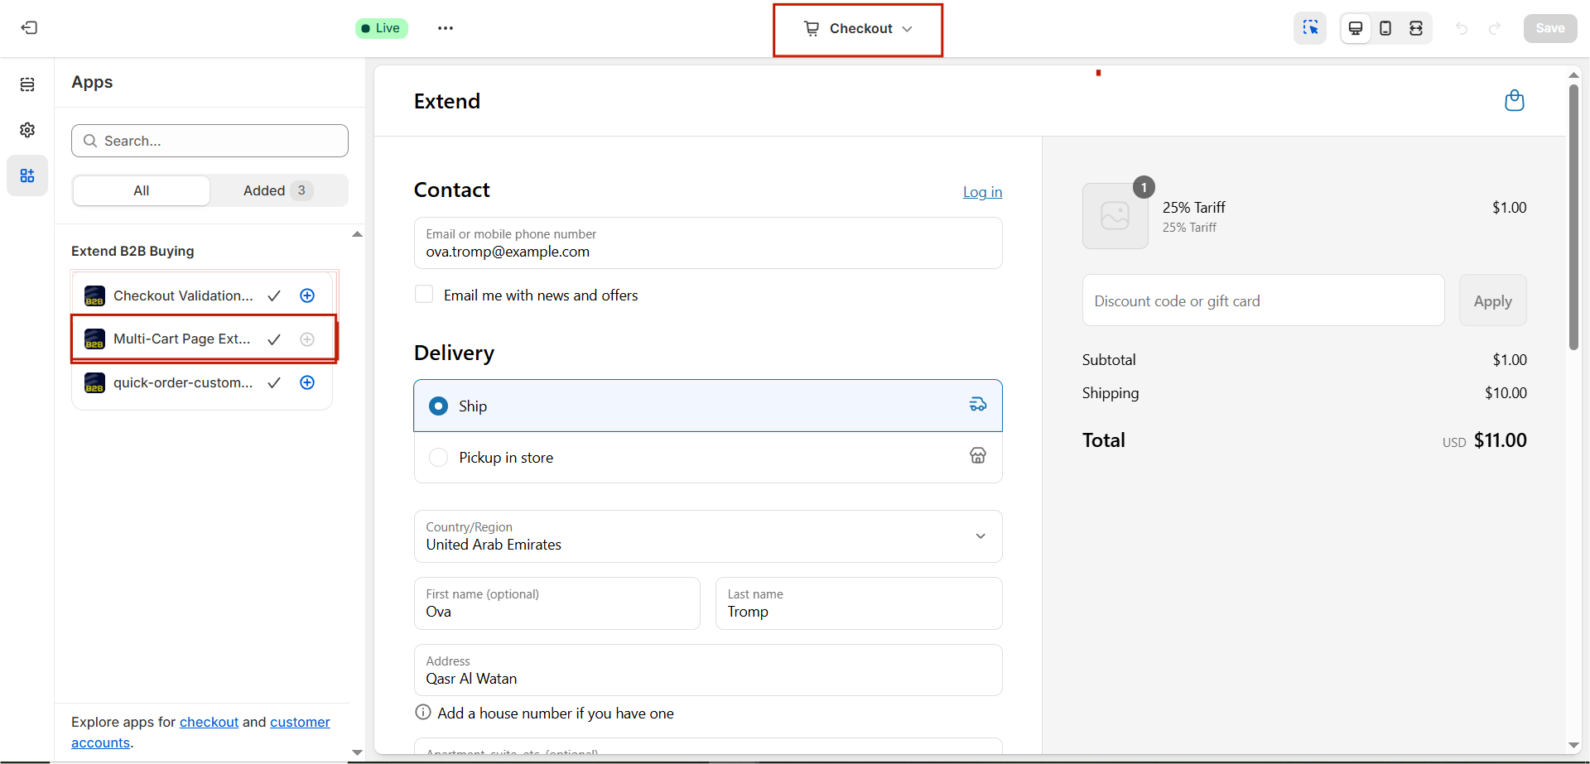Image resolution: width=1590 pixels, height=764 pixels.
Task: Open the shopping bag cart icon
Action: [1514, 101]
